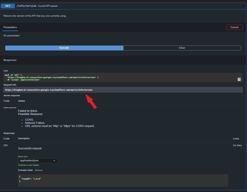Click the "Possible Reasons:" heading
Viewport: 247px width, 192px height.
(30, 114)
